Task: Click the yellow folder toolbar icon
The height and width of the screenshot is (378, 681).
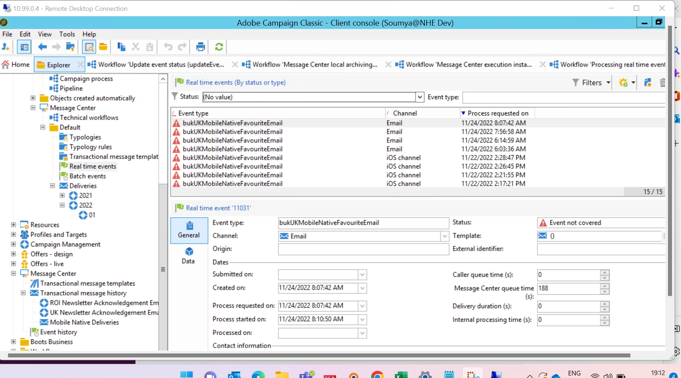Action: point(103,47)
